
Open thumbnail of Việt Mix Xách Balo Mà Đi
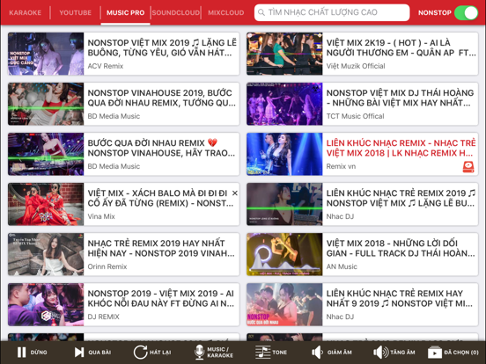coord(46,204)
